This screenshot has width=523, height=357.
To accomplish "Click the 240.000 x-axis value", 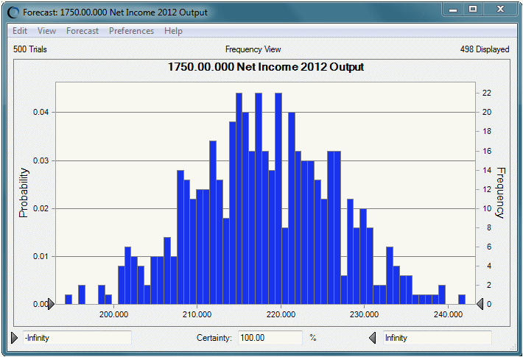I will [x=448, y=314].
